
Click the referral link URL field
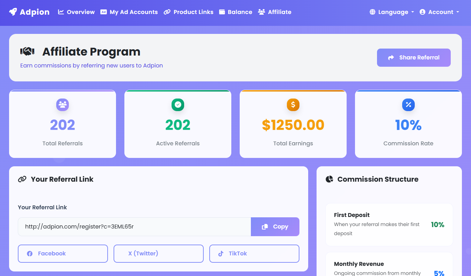click(135, 227)
